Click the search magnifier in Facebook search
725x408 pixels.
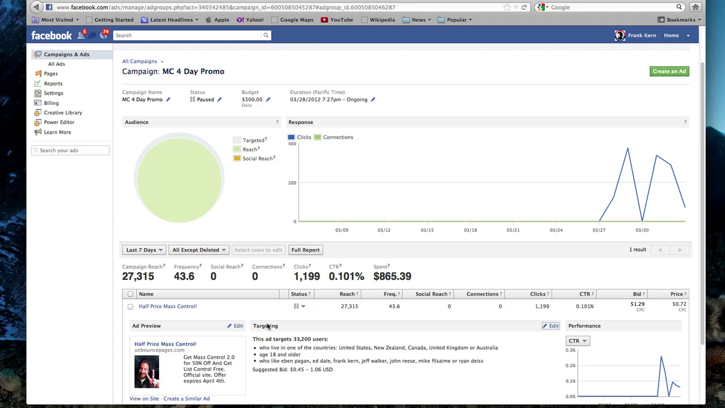tap(266, 35)
